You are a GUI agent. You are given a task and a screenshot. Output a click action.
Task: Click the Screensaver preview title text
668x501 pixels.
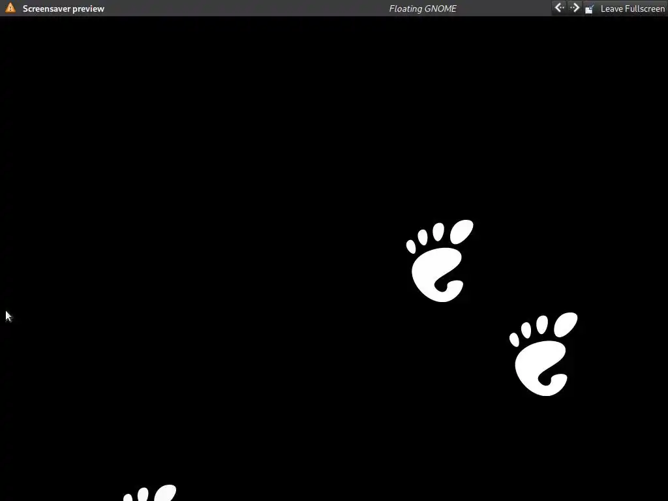click(63, 8)
